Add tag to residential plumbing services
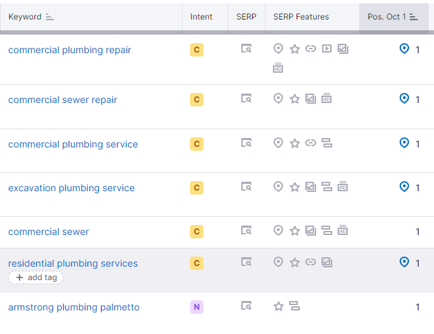The height and width of the screenshot is (334, 434). coord(36,277)
